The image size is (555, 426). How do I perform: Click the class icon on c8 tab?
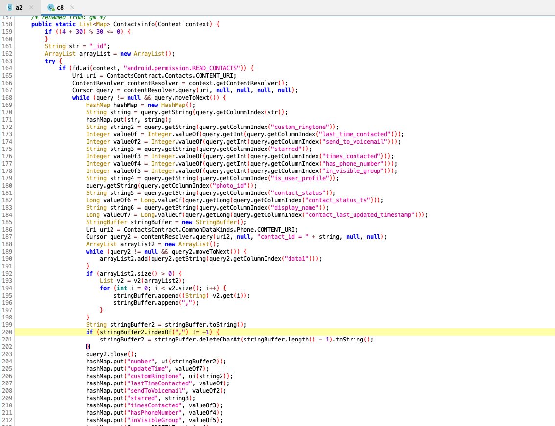point(51,7)
